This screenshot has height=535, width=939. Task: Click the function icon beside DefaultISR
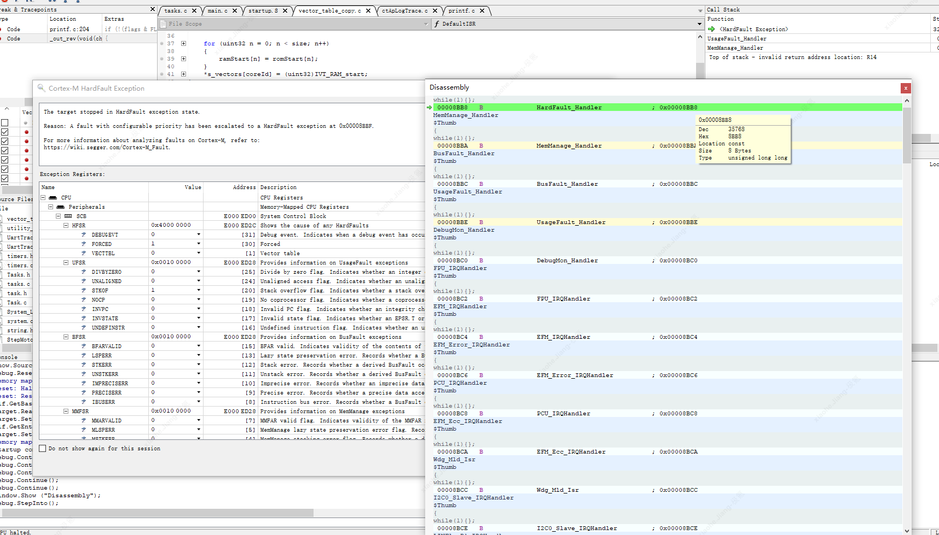(x=437, y=24)
